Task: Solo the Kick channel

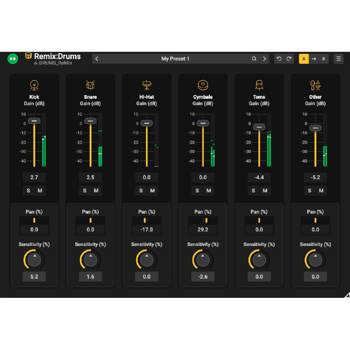Action: coord(28,191)
